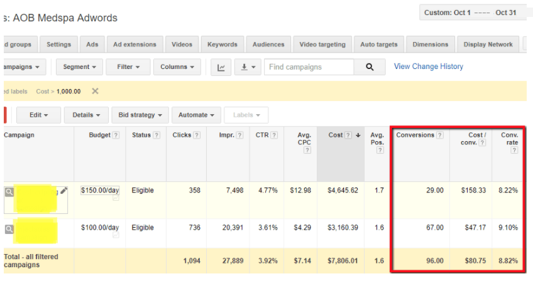Viewport: 533px width, 281px height.
Task: Open the campaigns dropdown button
Action: pos(24,67)
